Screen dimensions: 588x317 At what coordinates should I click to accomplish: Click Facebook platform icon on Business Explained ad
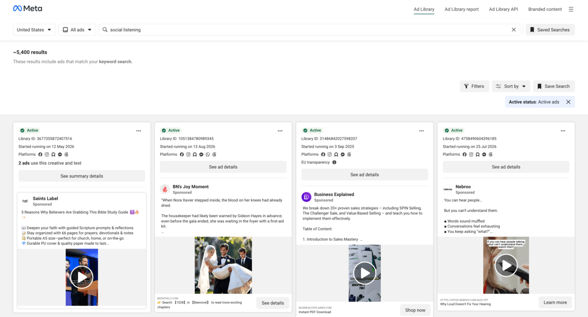coord(323,154)
